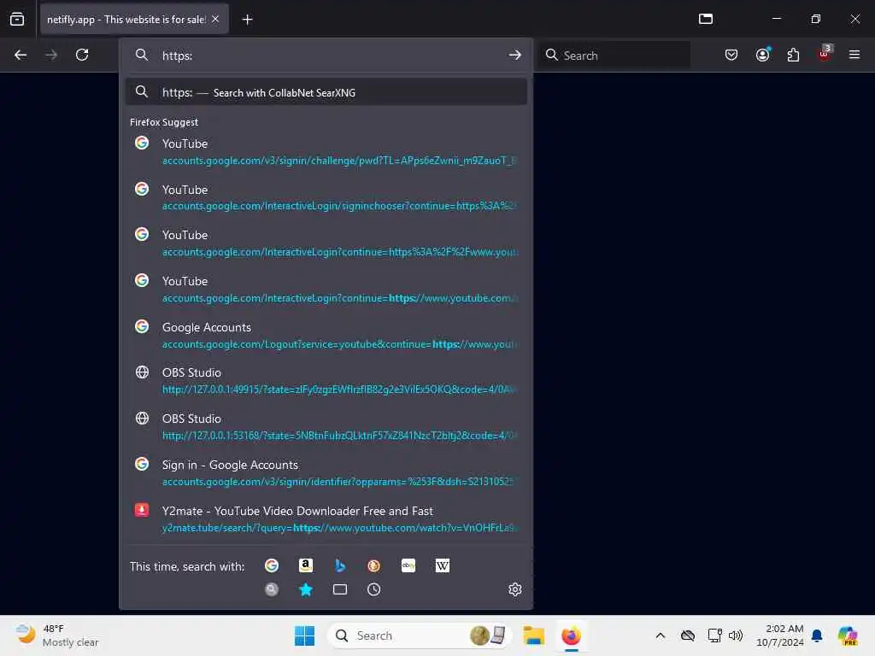Search with DuckDuckGo one-off engine icon
The width and height of the screenshot is (875, 656).
pos(374,565)
